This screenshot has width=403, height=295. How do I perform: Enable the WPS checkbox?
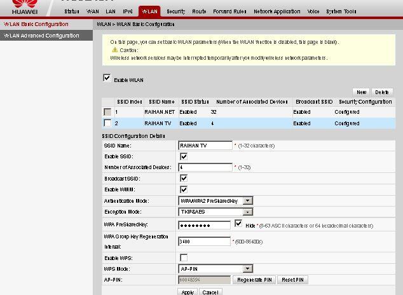pos(184,257)
